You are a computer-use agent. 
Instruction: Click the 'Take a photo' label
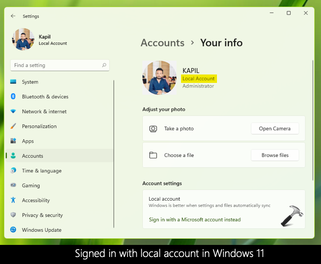pos(179,129)
